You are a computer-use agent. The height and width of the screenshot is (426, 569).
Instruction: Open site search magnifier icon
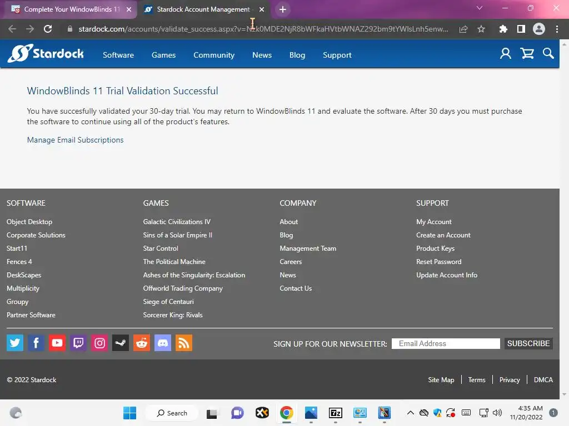click(548, 54)
